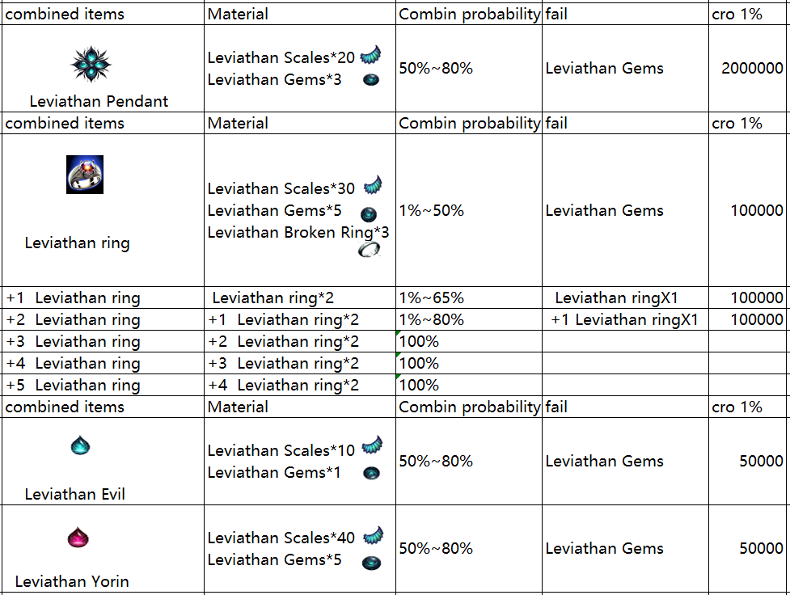
Task: Select the 1%~65% probability cell
Action: 431,297
